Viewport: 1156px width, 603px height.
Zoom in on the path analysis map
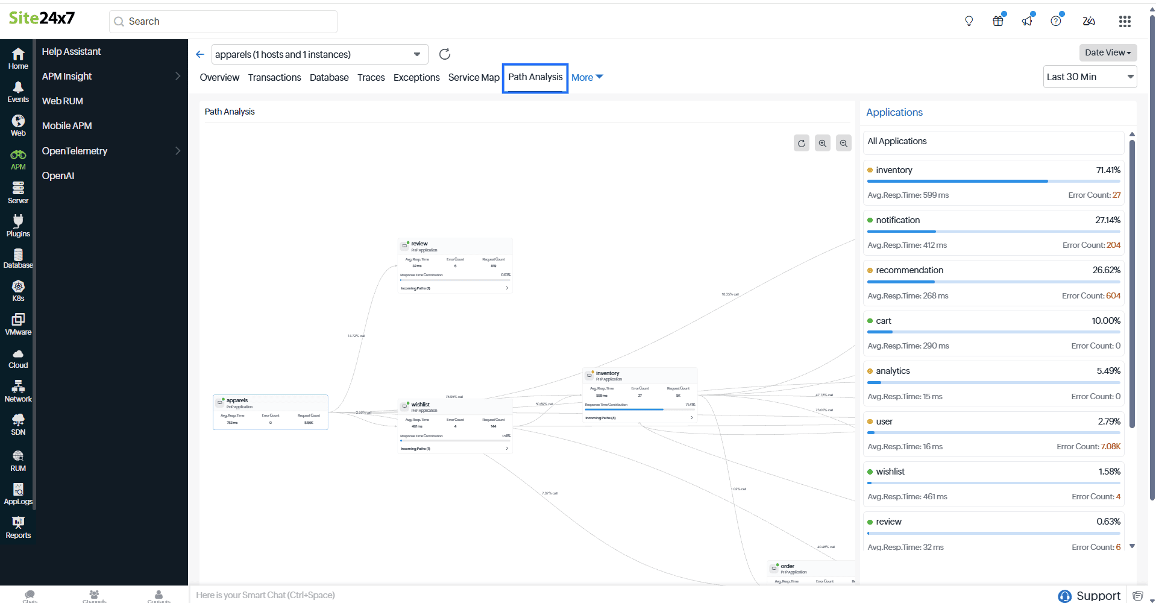coord(823,143)
